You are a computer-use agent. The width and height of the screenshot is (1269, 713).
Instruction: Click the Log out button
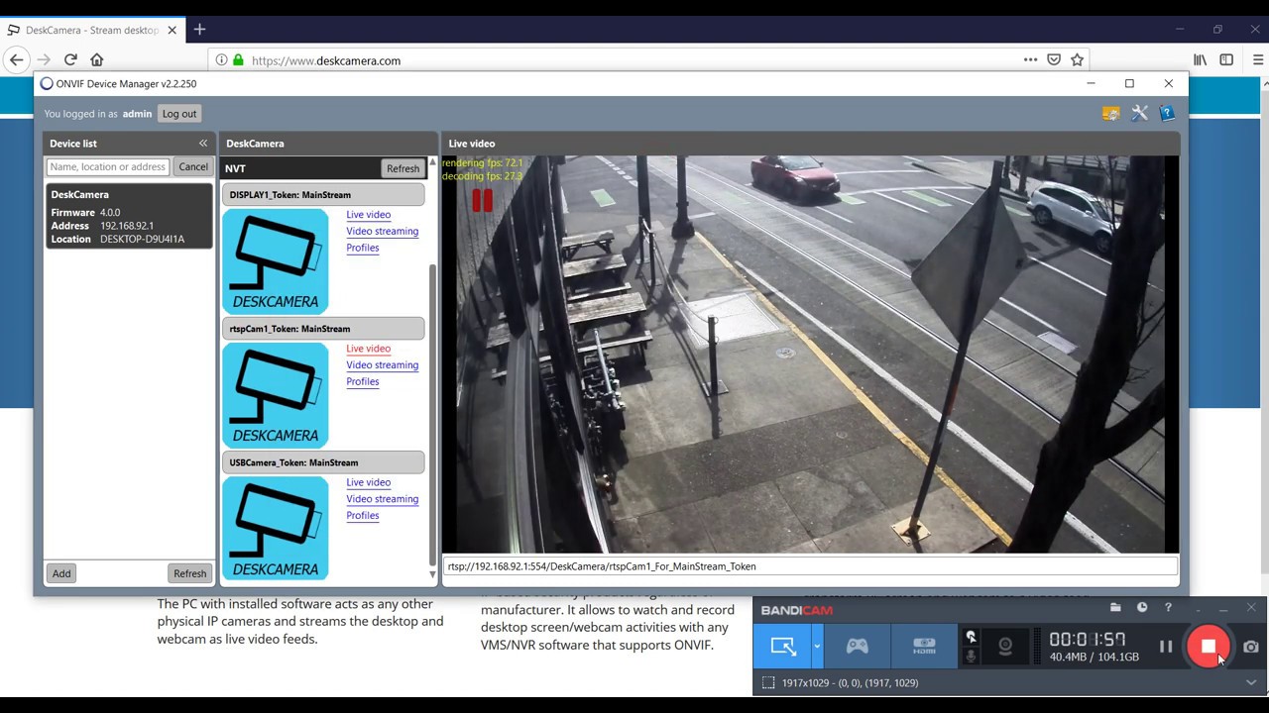point(179,114)
